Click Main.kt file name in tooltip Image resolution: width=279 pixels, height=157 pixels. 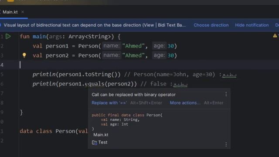pyautogui.click(x=101, y=135)
